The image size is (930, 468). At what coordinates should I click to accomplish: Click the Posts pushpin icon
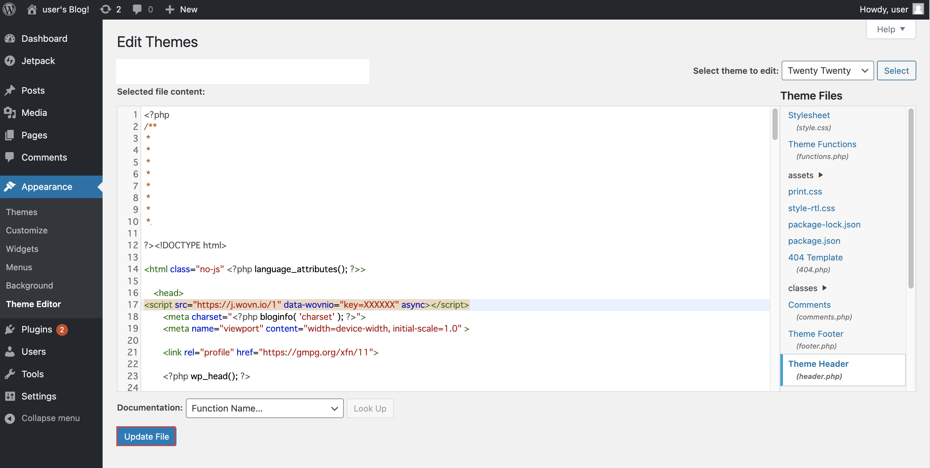pyautogui.click(x=10, y=90)
